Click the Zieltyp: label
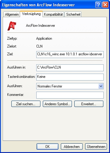This screenshot has width=110, height=153. (12, 38)
